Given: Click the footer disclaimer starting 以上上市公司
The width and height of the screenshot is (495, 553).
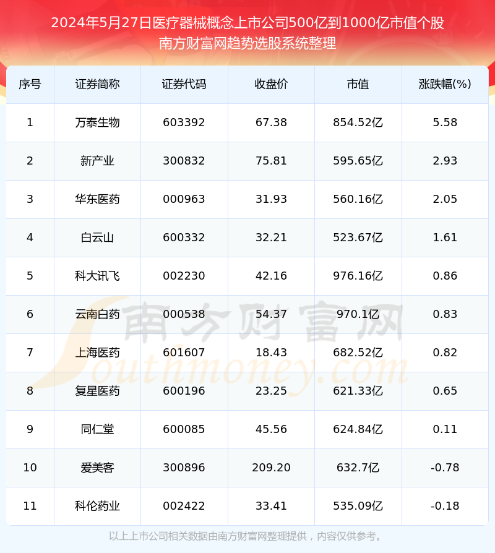Looking at the screenshot, I should click(246, 536).
